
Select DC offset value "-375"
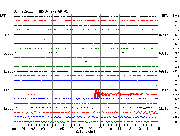[x=176, y=49]
